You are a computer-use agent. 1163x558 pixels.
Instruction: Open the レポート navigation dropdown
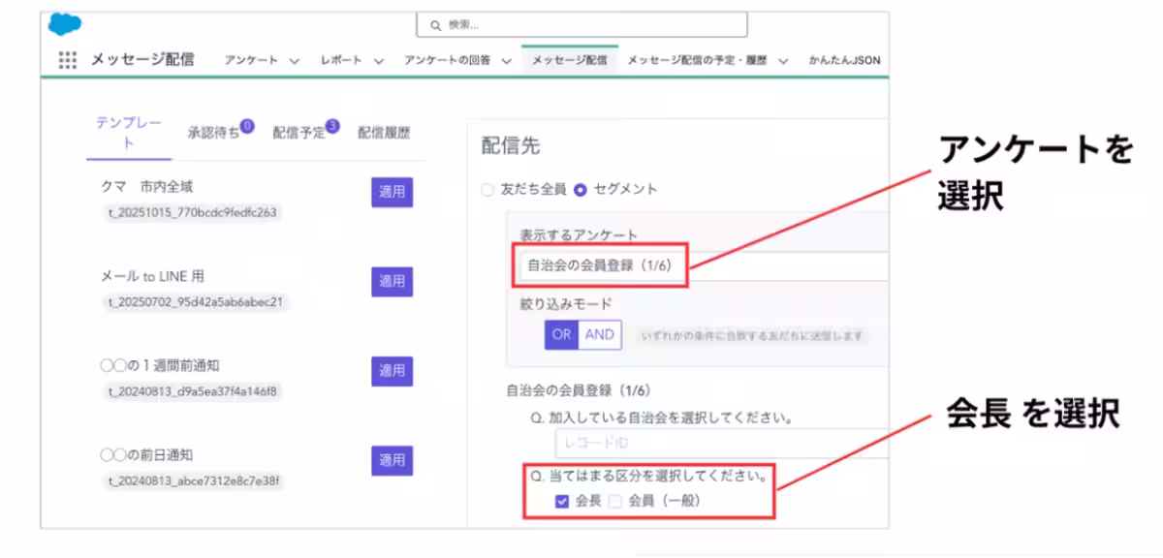pyautogui.click(x=378, y=59)
